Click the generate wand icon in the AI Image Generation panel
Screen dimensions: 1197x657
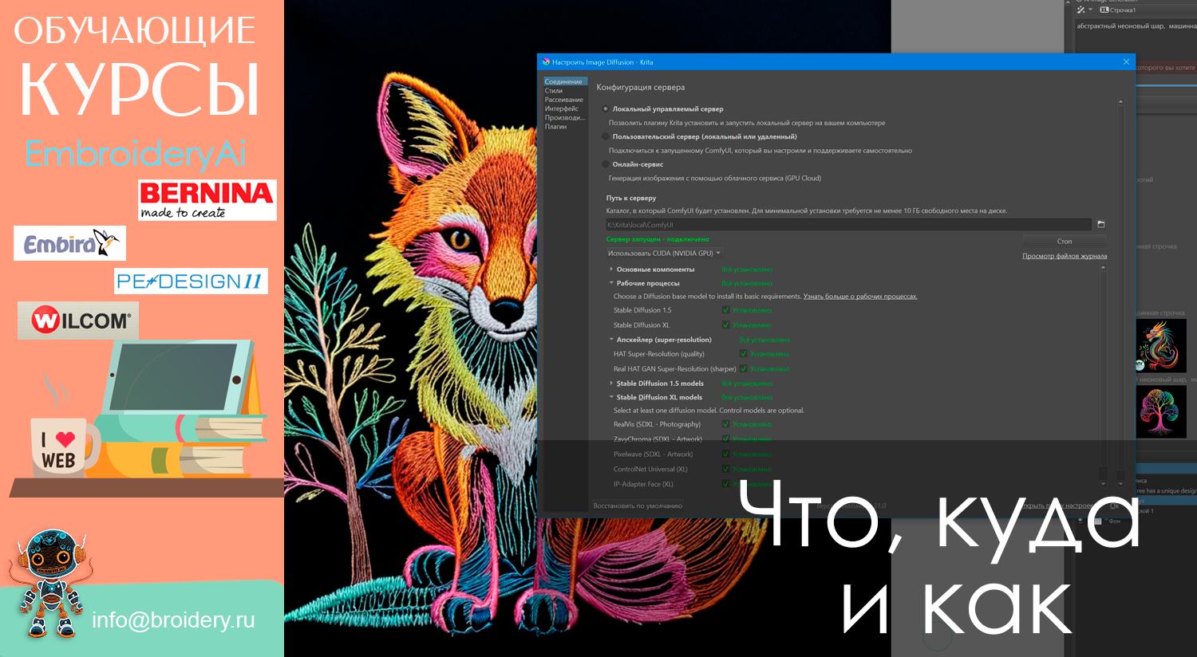click(1080, 10)
